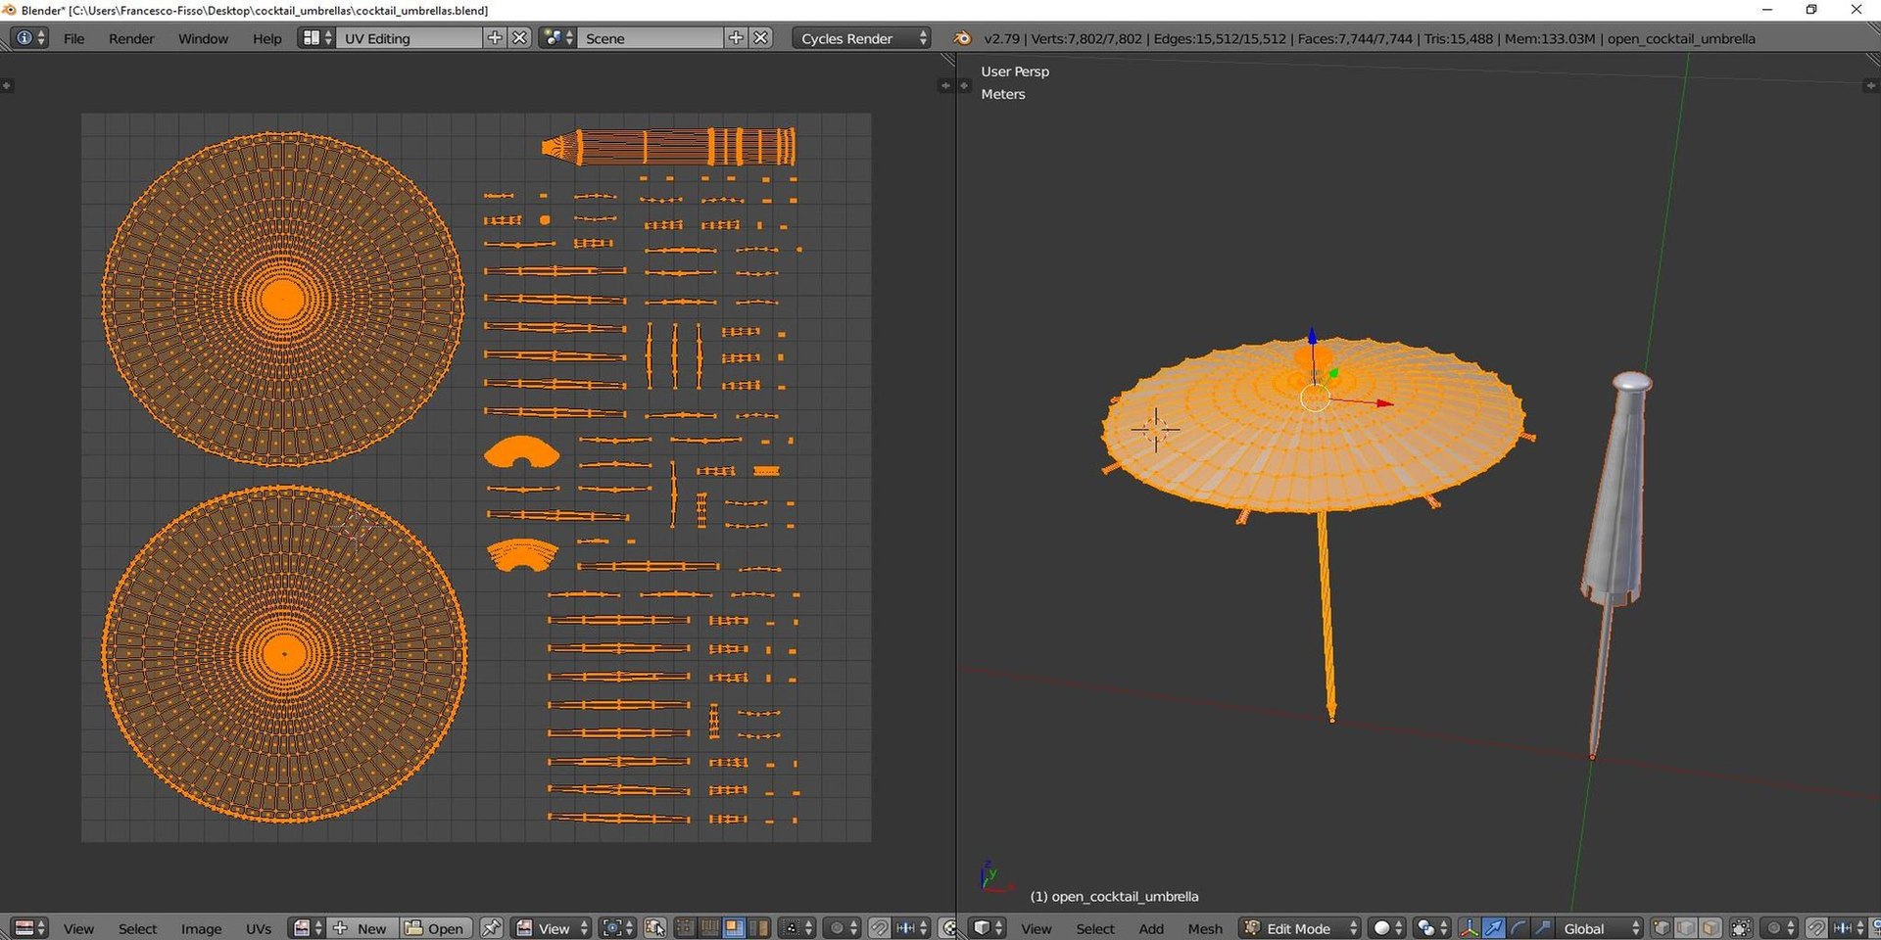Select the rotate manipulator icon
The image size is (1881, 940).
(1518, 927)
